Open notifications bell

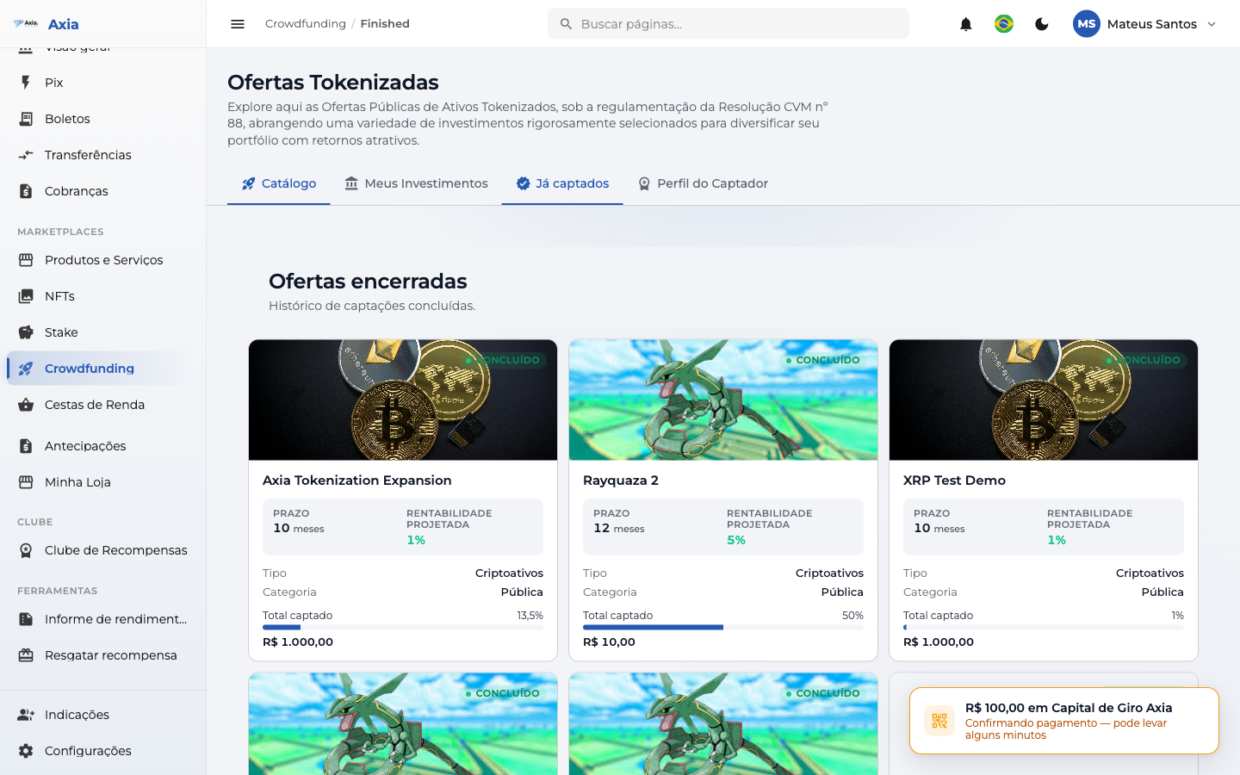pos(966,24)
